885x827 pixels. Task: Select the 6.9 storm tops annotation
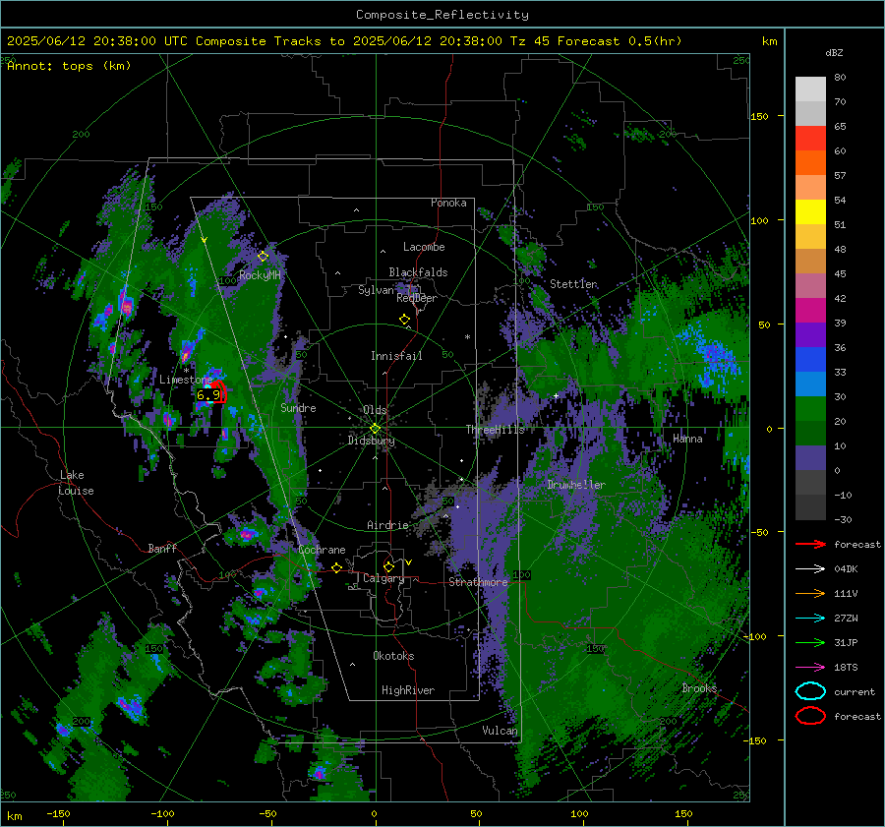click(x=208, y=395)
